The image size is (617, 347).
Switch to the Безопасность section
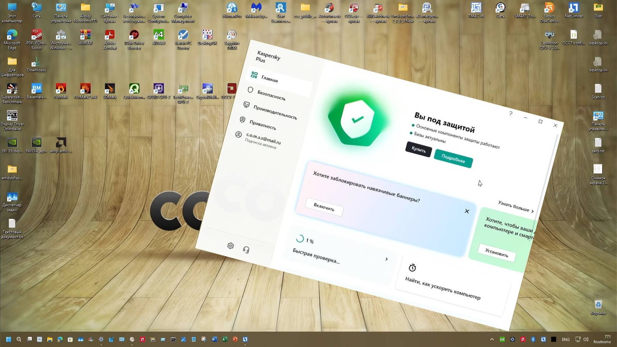pyautogui.click(x=271, y=95)
